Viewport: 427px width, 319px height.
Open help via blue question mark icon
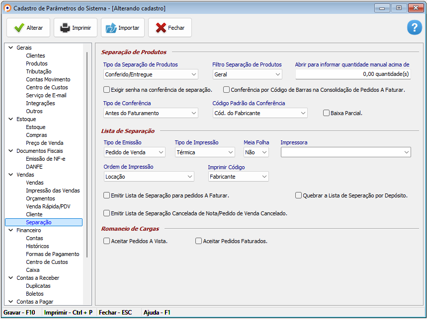414,28
